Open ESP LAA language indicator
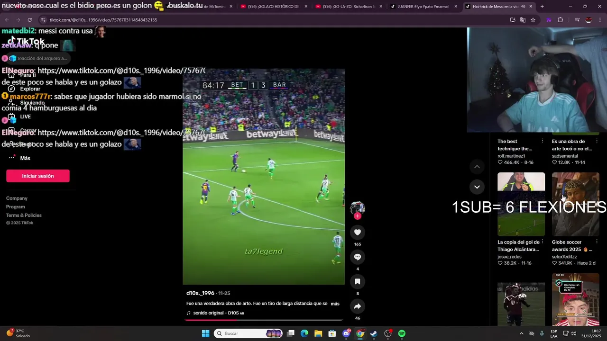 [x=554, y=333]
